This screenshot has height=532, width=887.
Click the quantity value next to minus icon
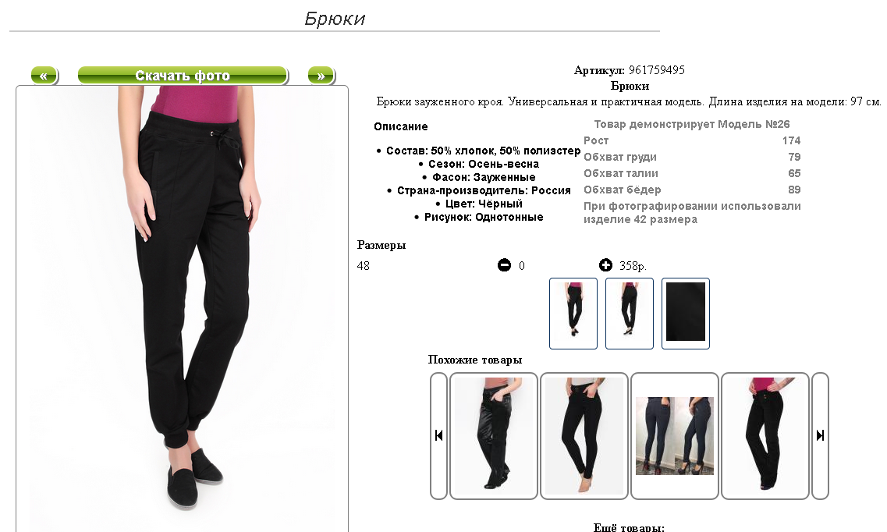pos(522,266)
